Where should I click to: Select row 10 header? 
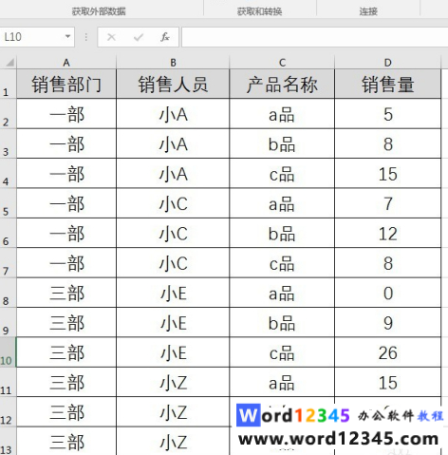(9, 352)
